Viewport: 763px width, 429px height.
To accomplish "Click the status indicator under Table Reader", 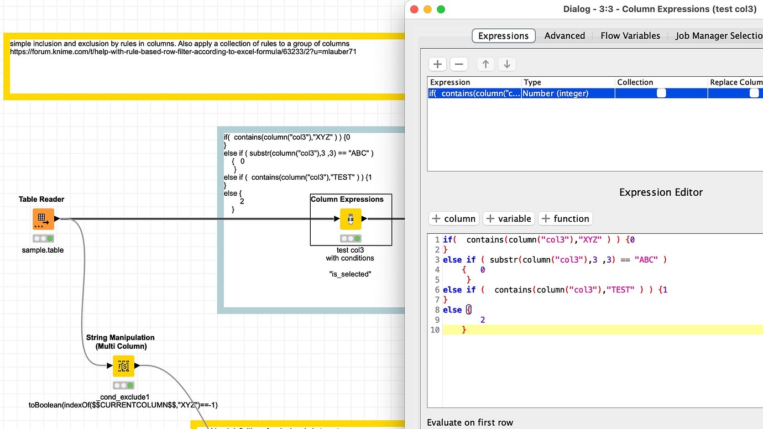I will coord(43,238).
